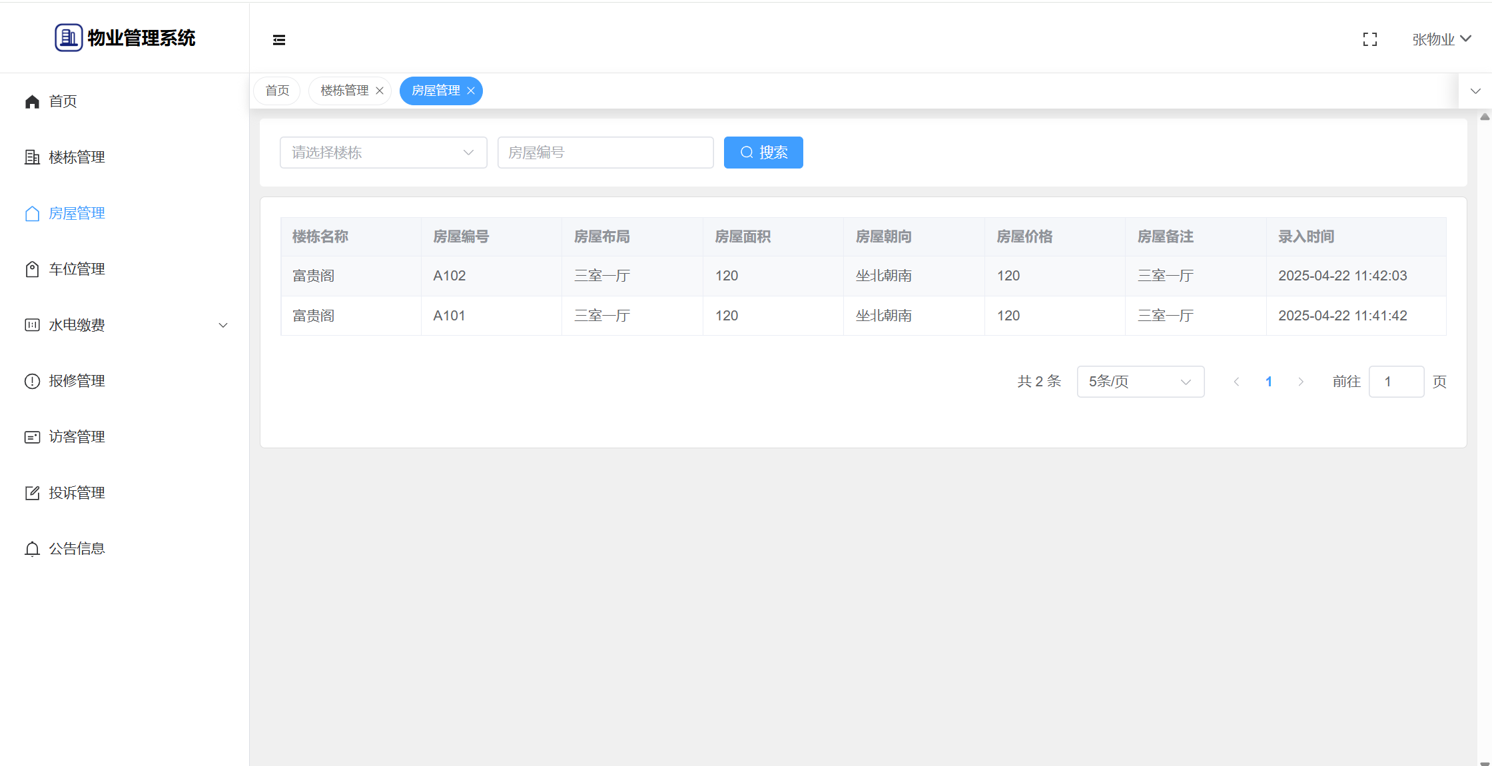Click the bell icon for 公告信息

pos(32,549)
